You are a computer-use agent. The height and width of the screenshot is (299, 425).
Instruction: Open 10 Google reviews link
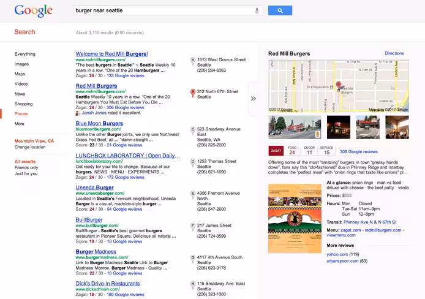tap(124, 273)
